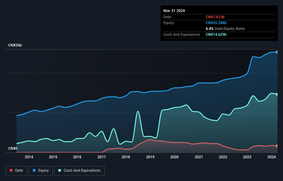Click the 2018 x-axis label
Screen dimensions: 283x181
pos(126,157)
